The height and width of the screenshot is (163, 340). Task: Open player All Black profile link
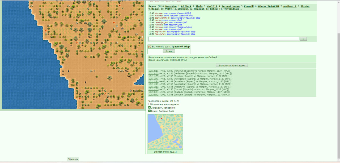pyautogui.click(x=186, y=6)
